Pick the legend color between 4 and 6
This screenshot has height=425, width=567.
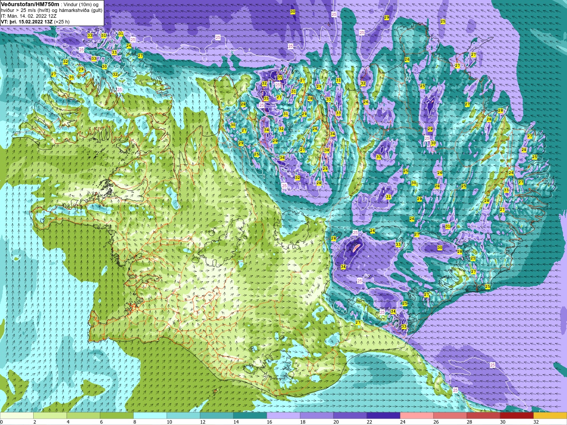click(x=83, y=416)
